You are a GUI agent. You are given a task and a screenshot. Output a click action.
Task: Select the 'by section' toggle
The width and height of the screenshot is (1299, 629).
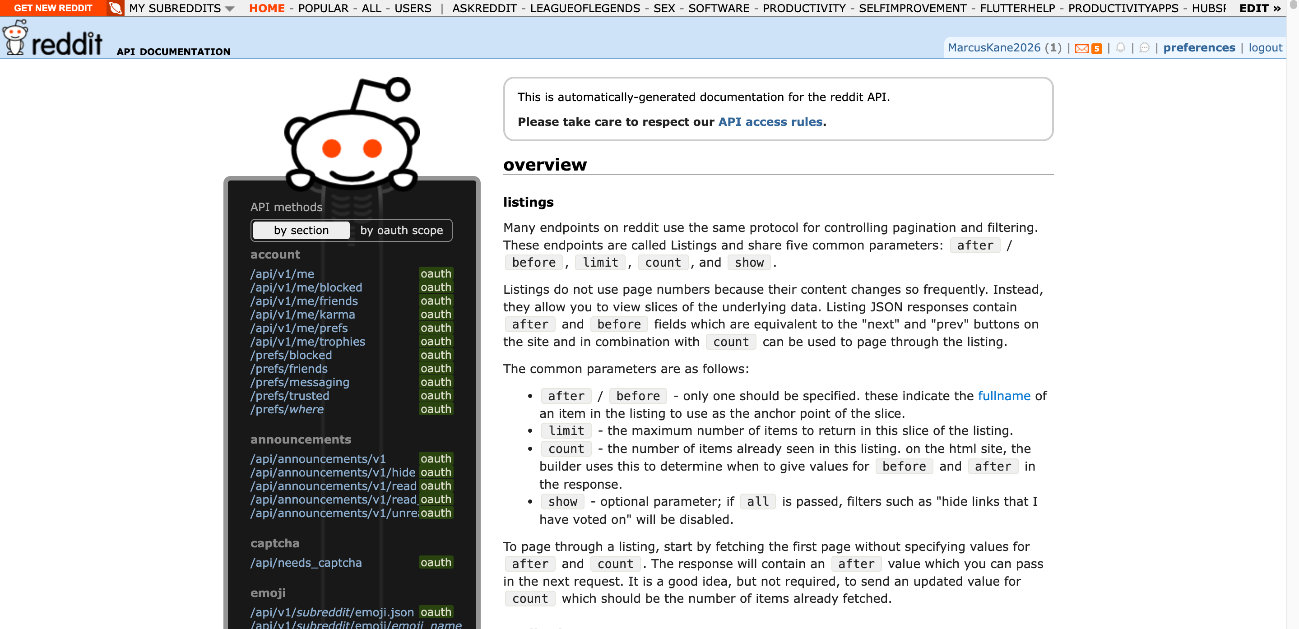301,230
